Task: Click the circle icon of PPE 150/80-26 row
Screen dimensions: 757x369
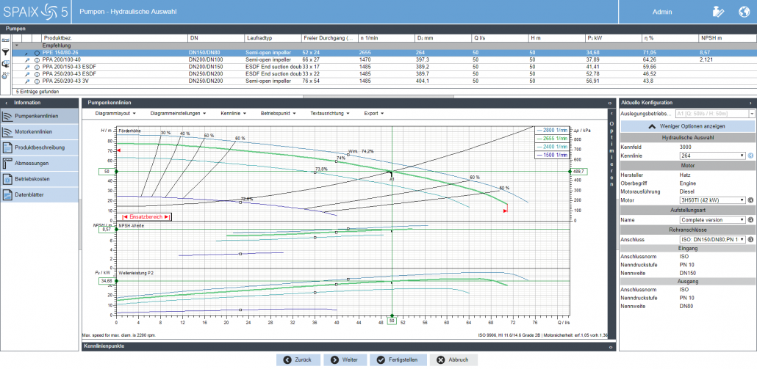Action: pyautogui.click(x=37, y=52)
